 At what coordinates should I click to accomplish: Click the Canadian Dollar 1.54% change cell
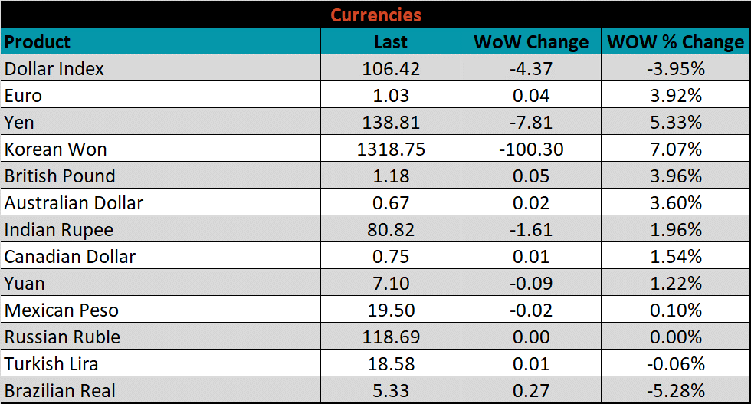[675, 256]
